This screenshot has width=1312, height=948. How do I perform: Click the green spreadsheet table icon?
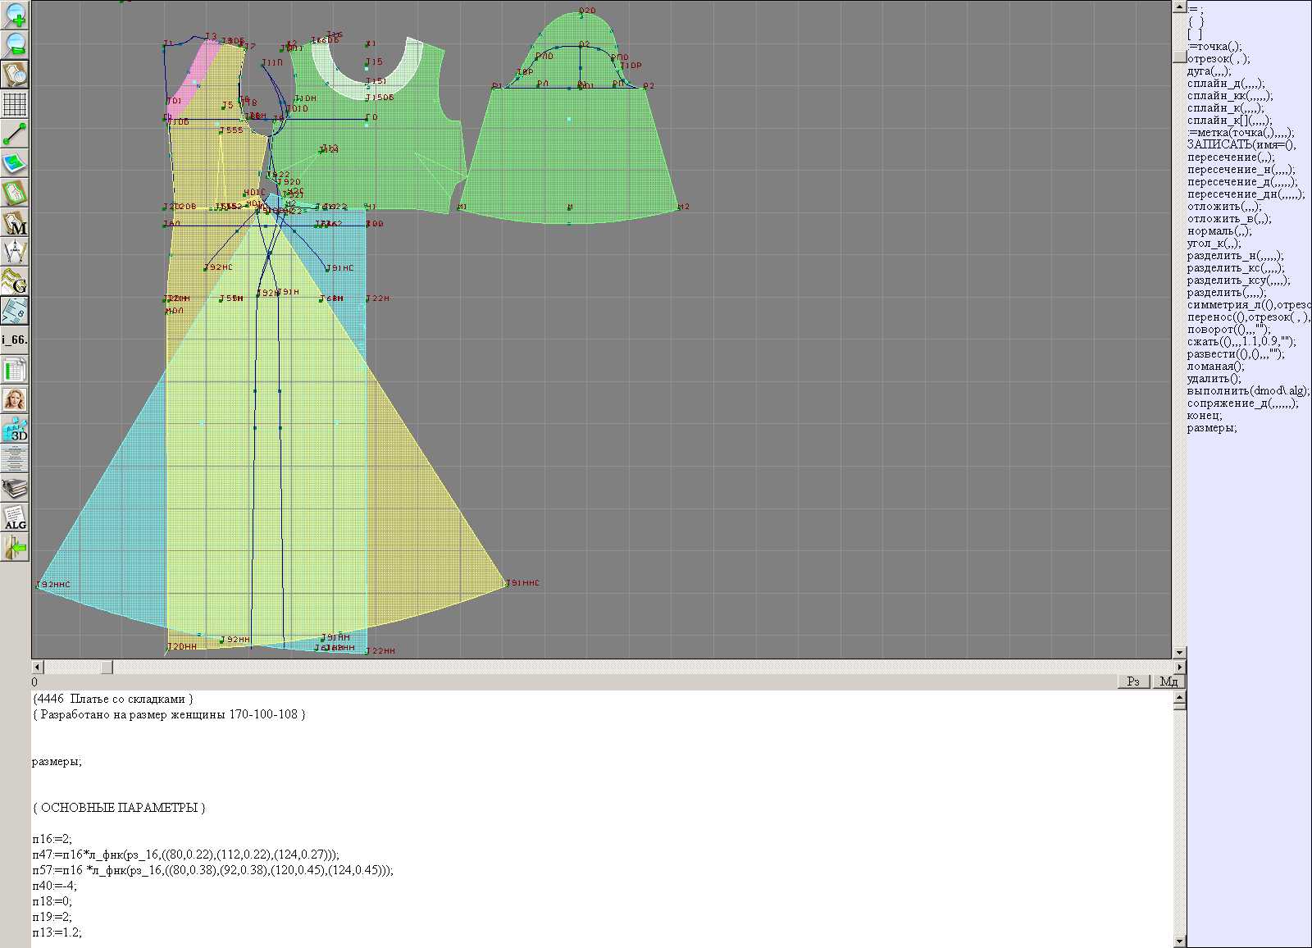pyautogui.click(x=15, y=370)
